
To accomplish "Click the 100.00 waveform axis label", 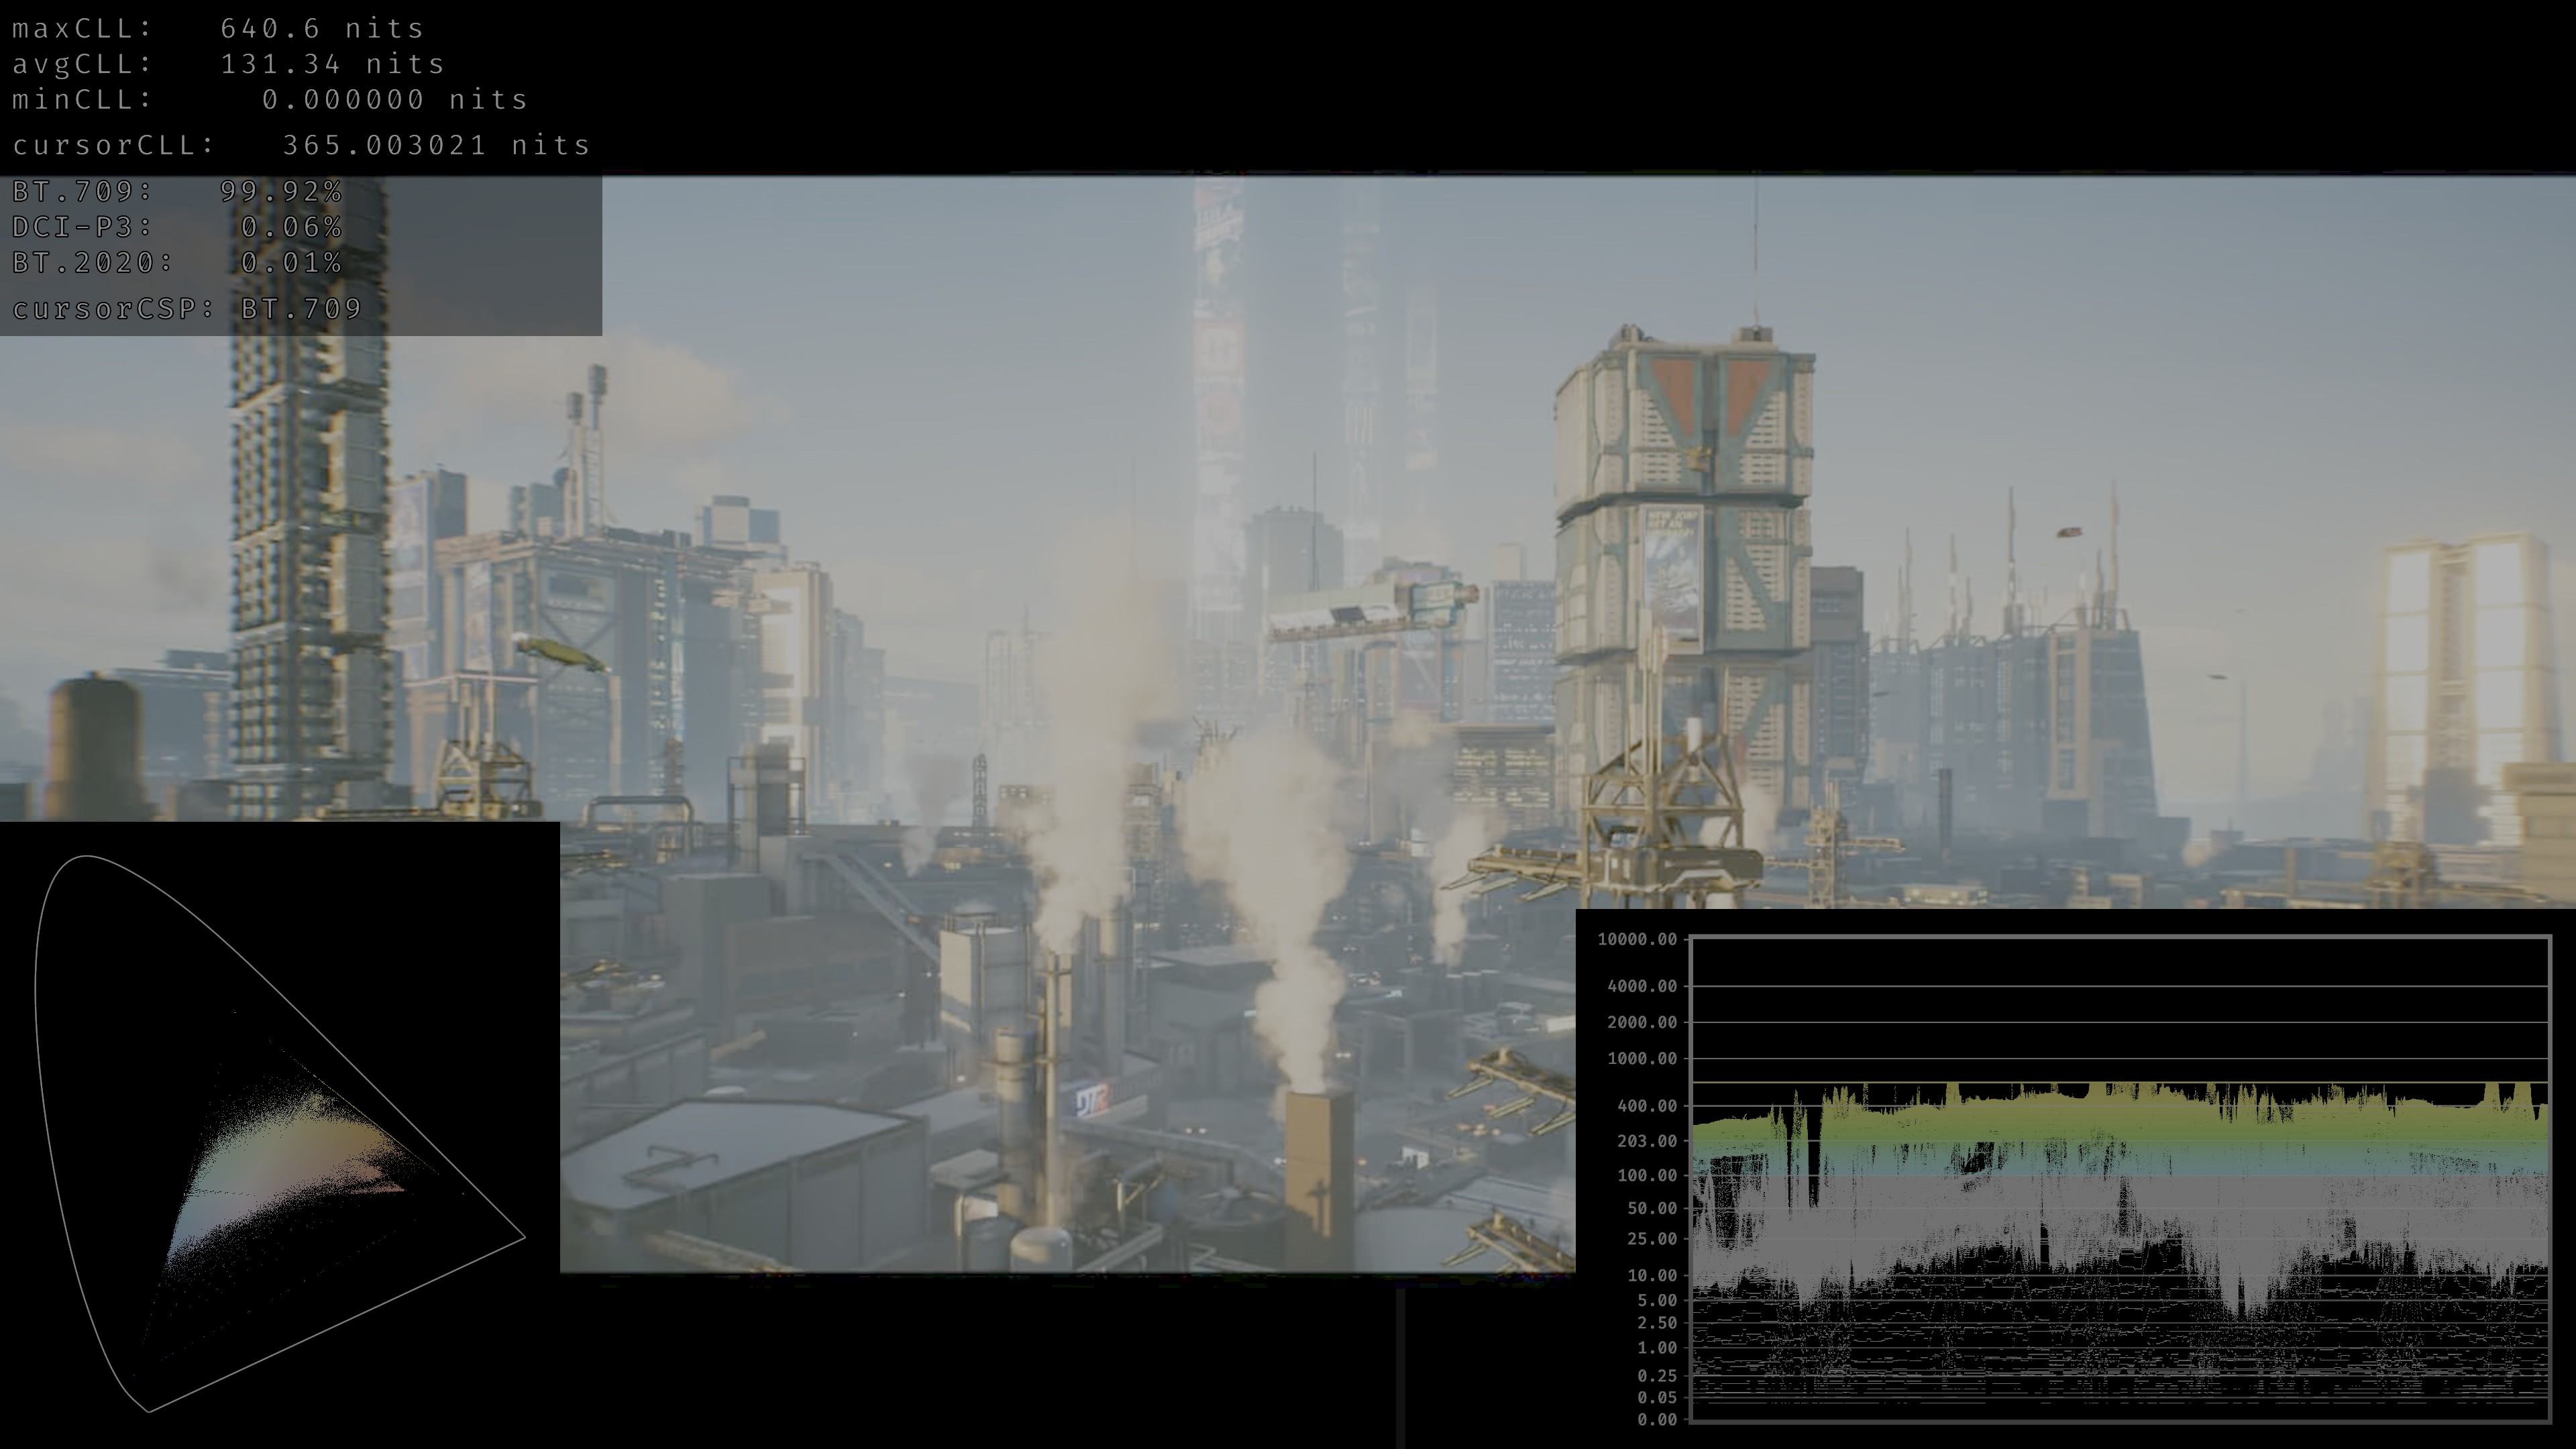I will (1647, 1175).
